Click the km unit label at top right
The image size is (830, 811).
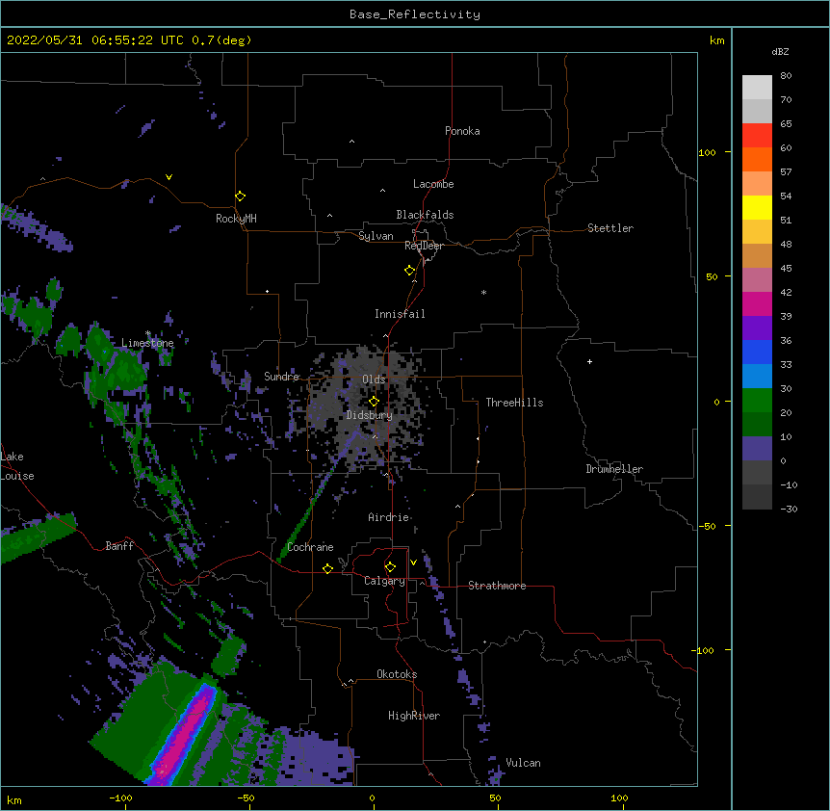pos(716,40)
